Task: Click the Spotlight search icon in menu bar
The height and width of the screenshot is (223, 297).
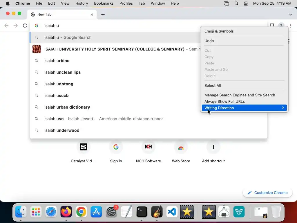Action: click(236, 3)
